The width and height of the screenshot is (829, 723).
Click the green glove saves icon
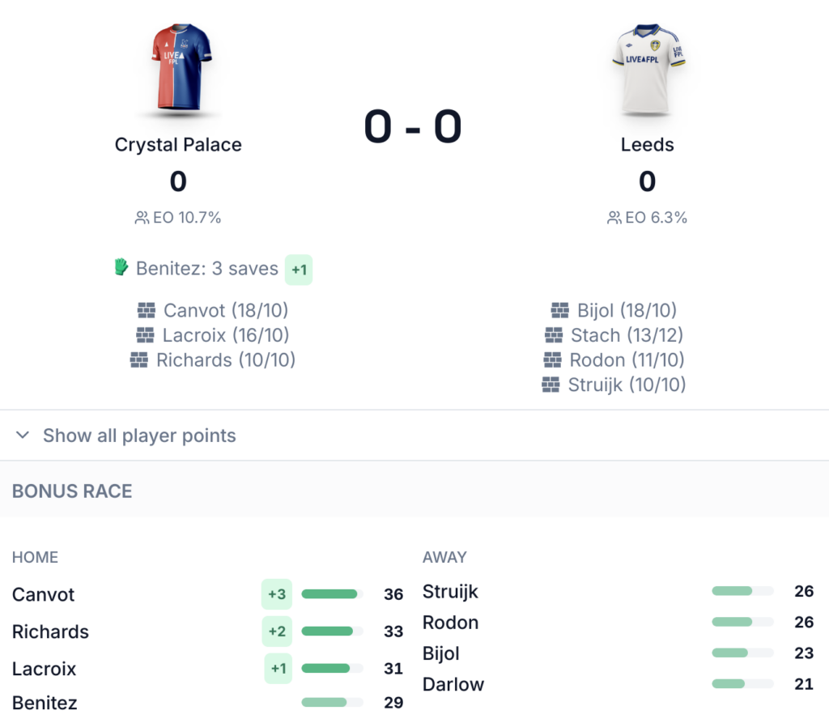[x=121, y=267]
